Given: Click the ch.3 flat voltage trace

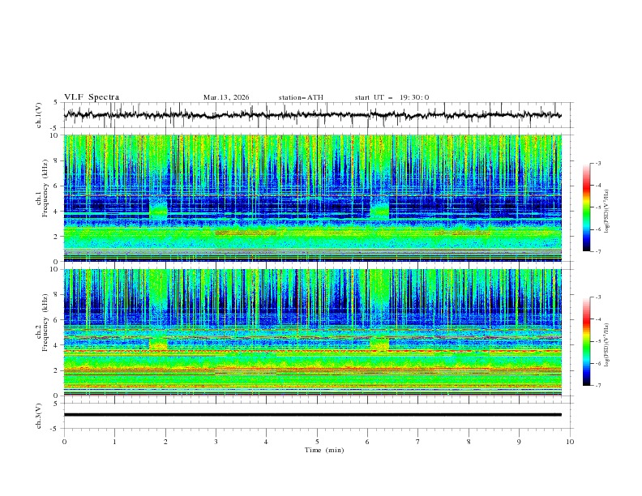Looking at the screenshot, I should pos(312,415).
